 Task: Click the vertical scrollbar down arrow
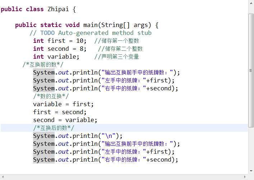251,171
